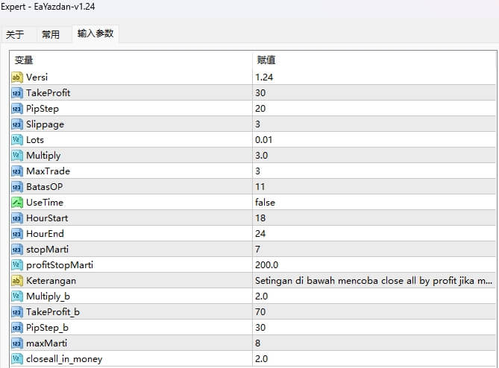Click the integer icon beside PipStep
The width and height of the screenshot is (499, 368).
pyautogui.click(x=17, y=109)
